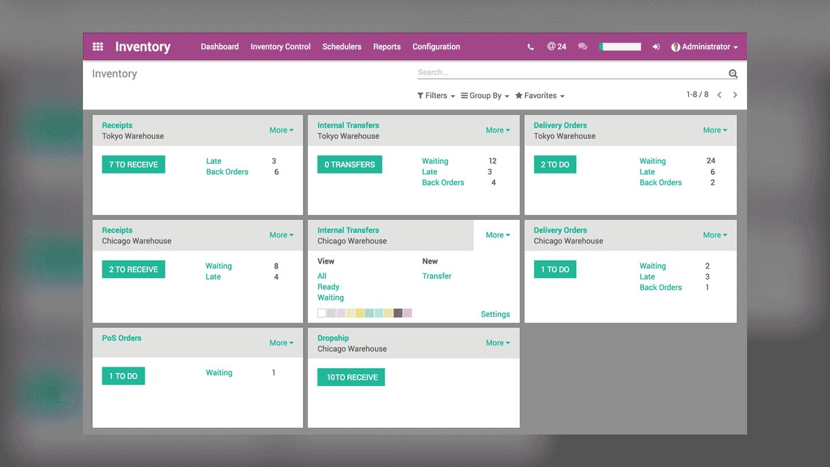830x467 pixels.
Task: Open the Administrator user dropdown
Action: (704, 47)
